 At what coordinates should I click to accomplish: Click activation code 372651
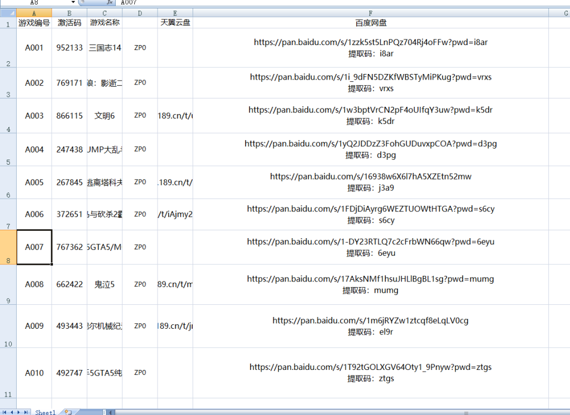(70, 214)
